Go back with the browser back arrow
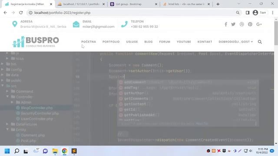This screenshot has width=278, height=156. pyautogui.click(x=5, y=13)
